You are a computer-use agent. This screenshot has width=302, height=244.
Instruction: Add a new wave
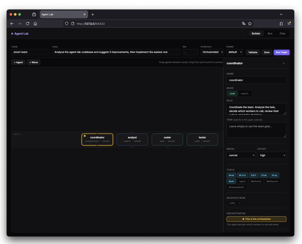click(33, 62)
